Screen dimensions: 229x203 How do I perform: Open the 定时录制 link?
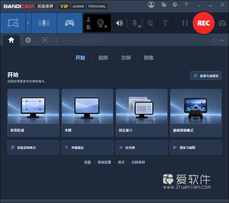(138, 162)
